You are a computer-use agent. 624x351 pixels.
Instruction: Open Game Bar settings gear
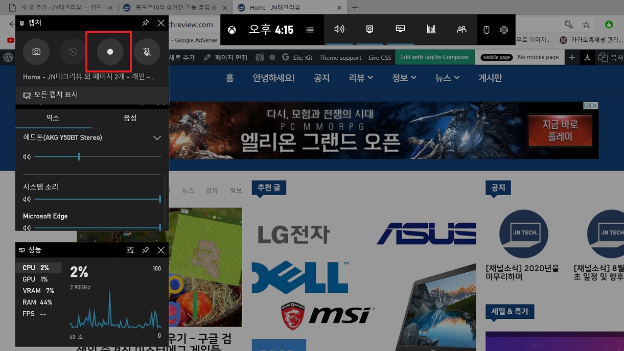504,30
